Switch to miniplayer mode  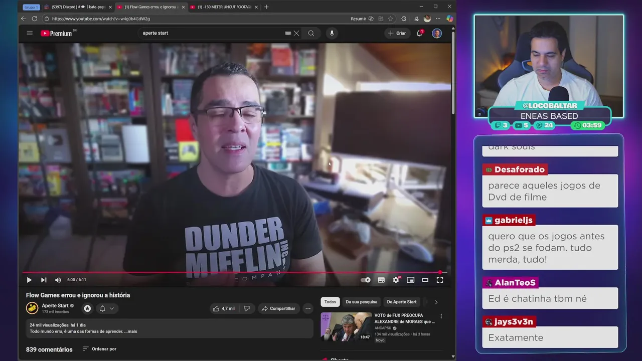click(x=410, y=280)
